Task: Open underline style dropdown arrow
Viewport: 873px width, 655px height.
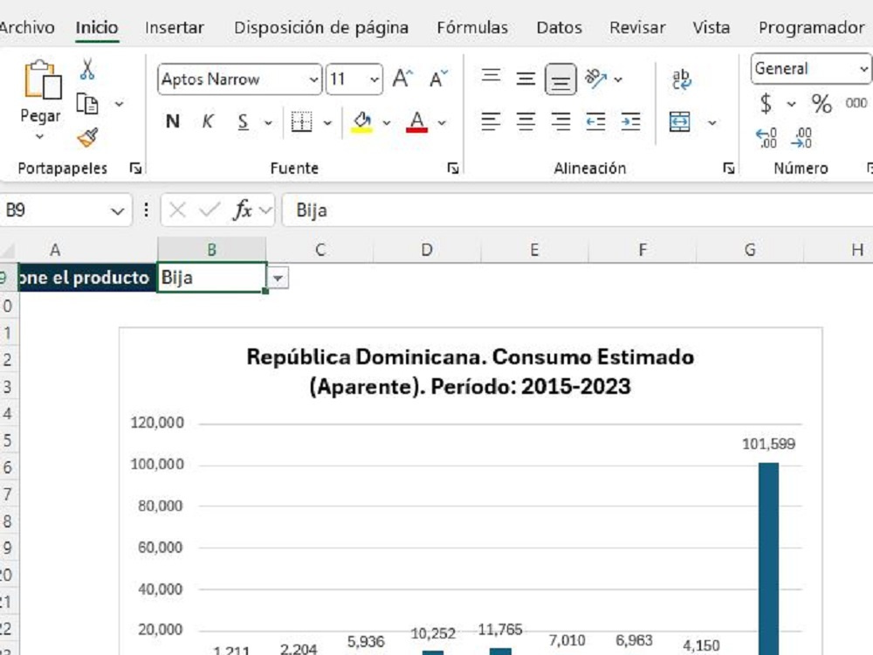Action: (x=268, y=122)
